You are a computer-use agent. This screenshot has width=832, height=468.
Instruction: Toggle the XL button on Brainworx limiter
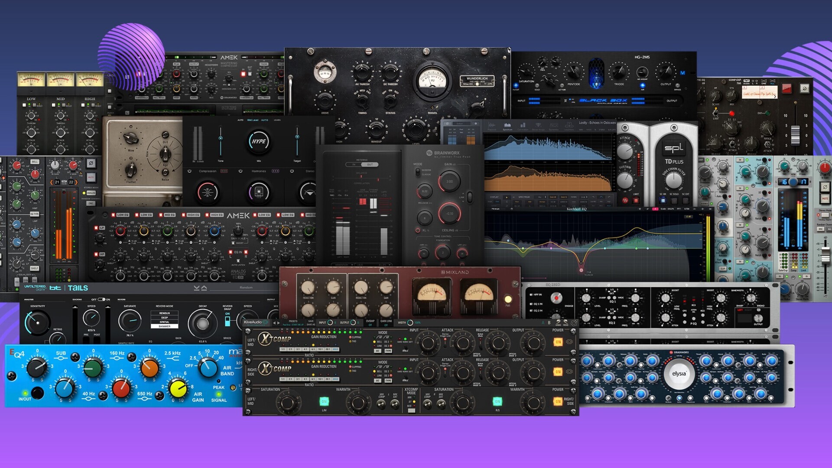click(418, 230)
